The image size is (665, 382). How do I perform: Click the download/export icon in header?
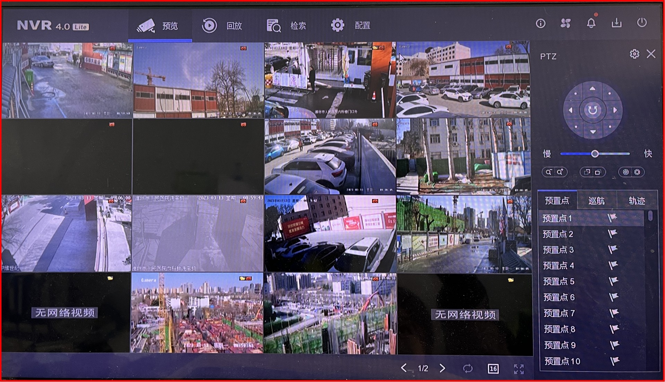click(616, 23)
